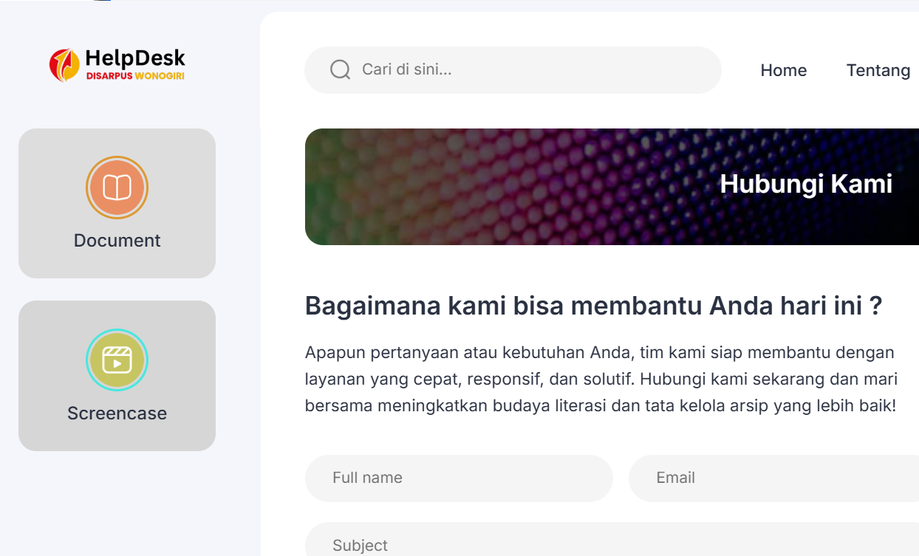The width and height of the screenshot is (919, 556).
Task: Click the Document label text
Action: coord(117,241)
